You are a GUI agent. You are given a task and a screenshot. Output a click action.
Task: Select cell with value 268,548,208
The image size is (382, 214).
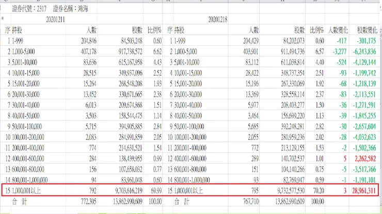tap(131, 83)
